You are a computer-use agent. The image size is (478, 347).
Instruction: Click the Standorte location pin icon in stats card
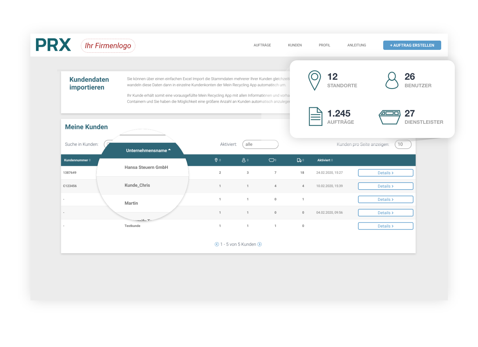point(315,80)
